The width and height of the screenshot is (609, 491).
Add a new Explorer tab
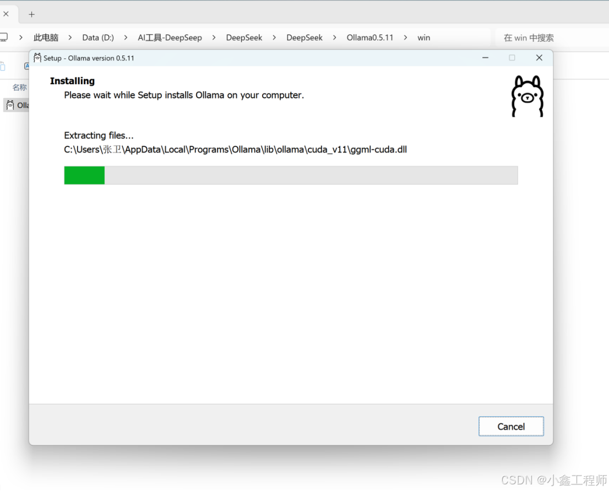32,14
